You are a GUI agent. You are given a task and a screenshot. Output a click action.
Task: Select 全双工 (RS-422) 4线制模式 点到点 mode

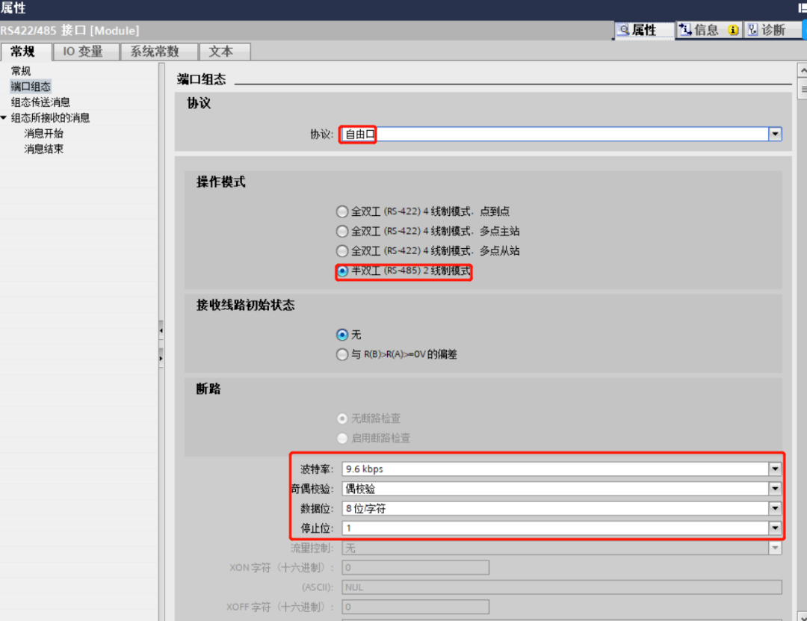[x=342, y=211]
